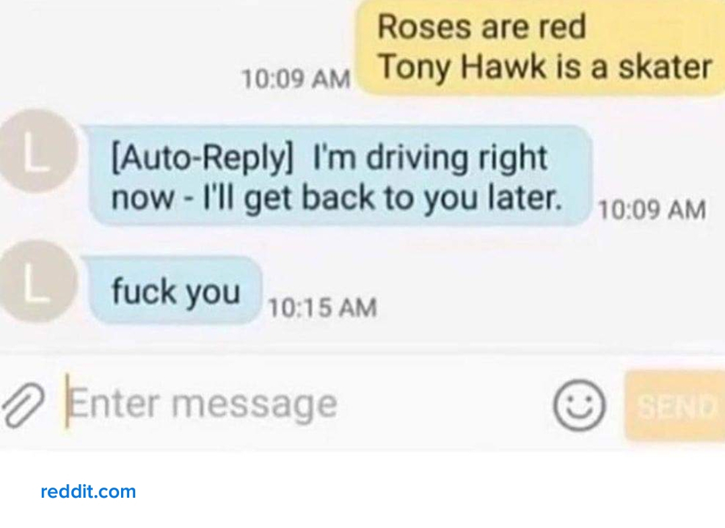Tap the orange SEND button
Image resolution: width=725 pixels, height=528 pixels.
(675, 406)
